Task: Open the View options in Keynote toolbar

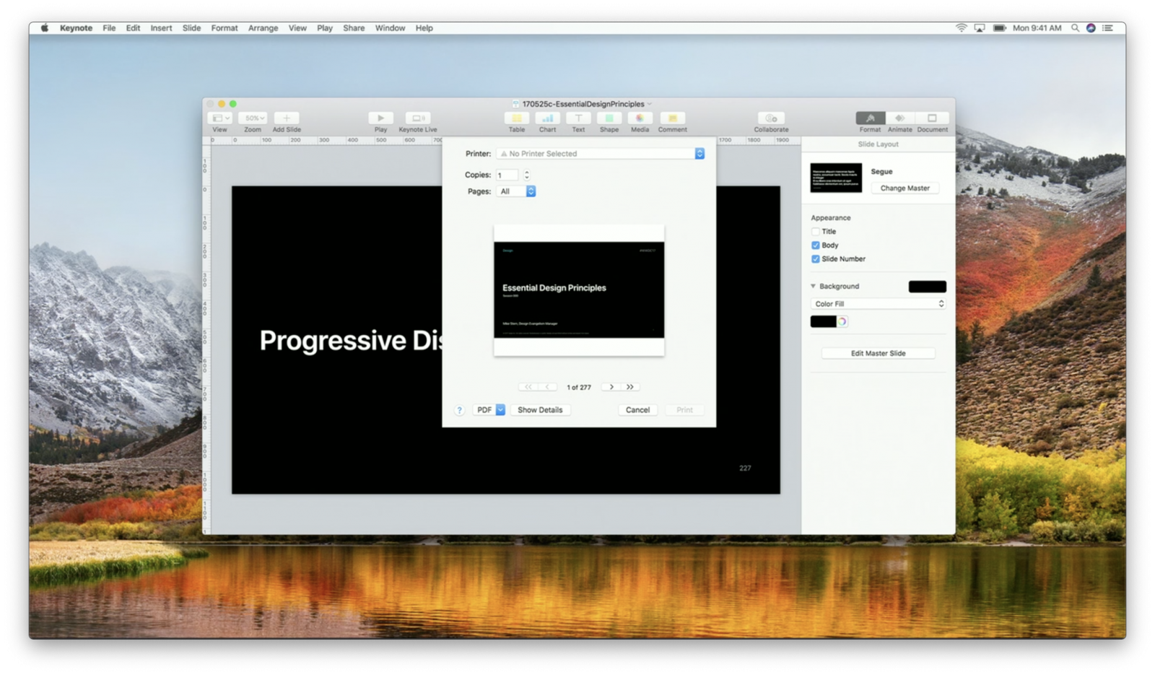Action: pyautogui.click(x=219, y=118)
